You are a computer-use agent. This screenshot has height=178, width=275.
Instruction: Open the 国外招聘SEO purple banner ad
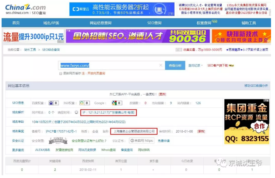pos(138,36)
